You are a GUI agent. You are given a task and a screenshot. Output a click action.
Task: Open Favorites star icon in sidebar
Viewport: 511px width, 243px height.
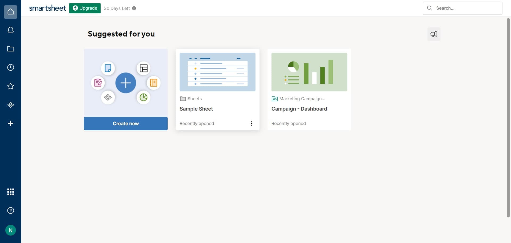(x=11, y=86)
